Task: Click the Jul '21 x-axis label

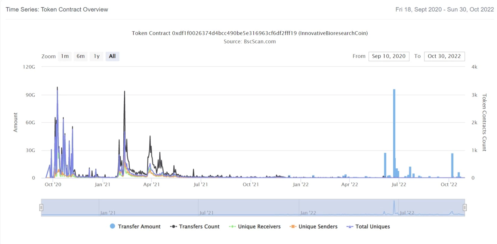Action: 201,185
